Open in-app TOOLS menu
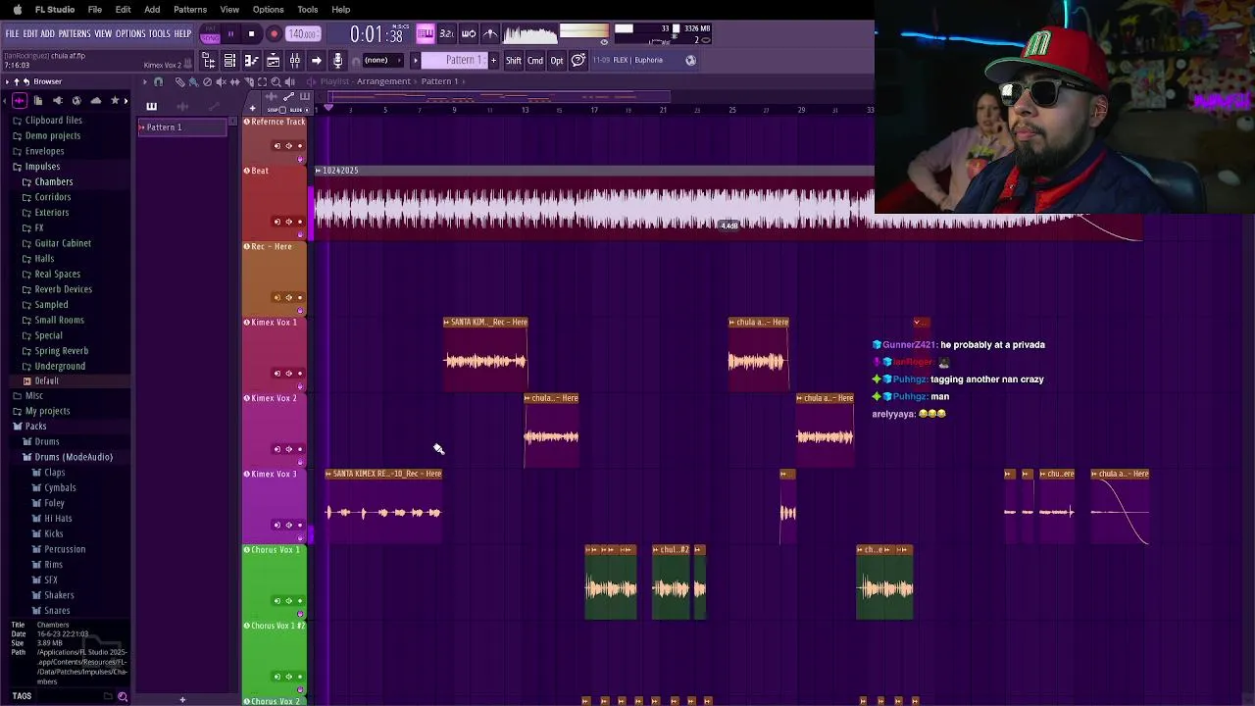The image size is (1255, 706). point(160,33)
